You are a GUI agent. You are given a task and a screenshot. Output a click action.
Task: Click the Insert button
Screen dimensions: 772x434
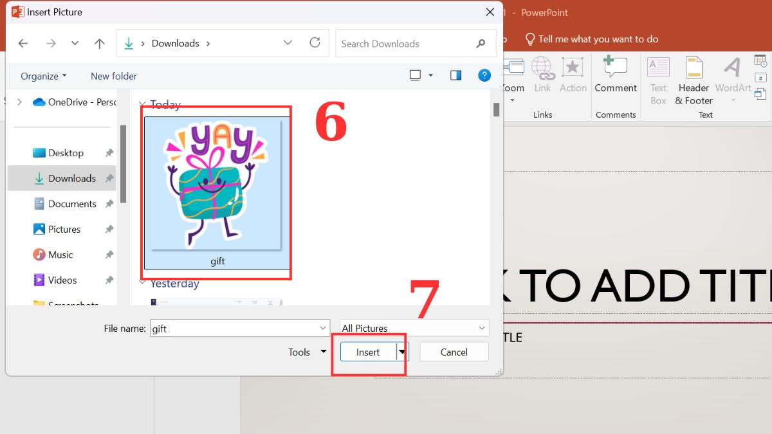pos(368,352)
